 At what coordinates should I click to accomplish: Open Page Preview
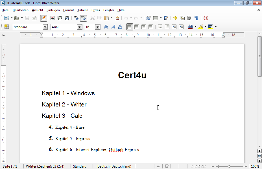tap(67, 18)
